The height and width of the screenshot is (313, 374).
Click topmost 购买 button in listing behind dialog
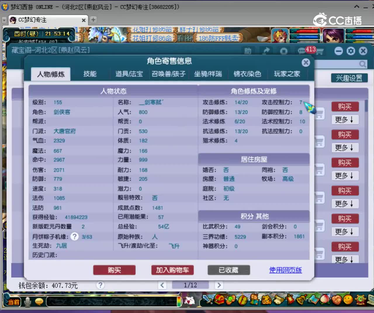pyautogui.click(x=345, y=107)
